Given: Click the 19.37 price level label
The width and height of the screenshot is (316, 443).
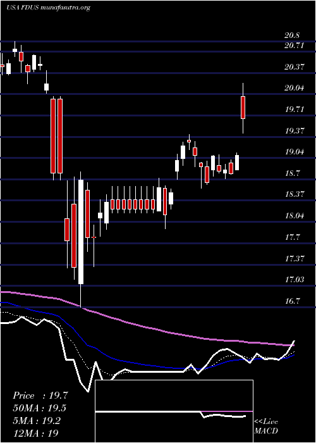Looking at the screenshot, I should pos(294,131).
